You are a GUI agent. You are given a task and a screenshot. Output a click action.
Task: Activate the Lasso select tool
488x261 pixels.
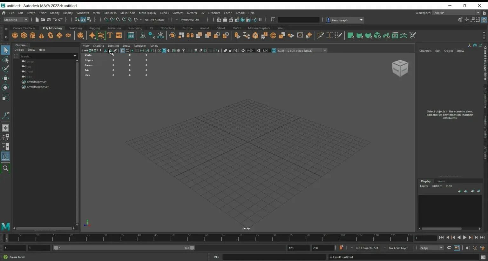point(5,59)
